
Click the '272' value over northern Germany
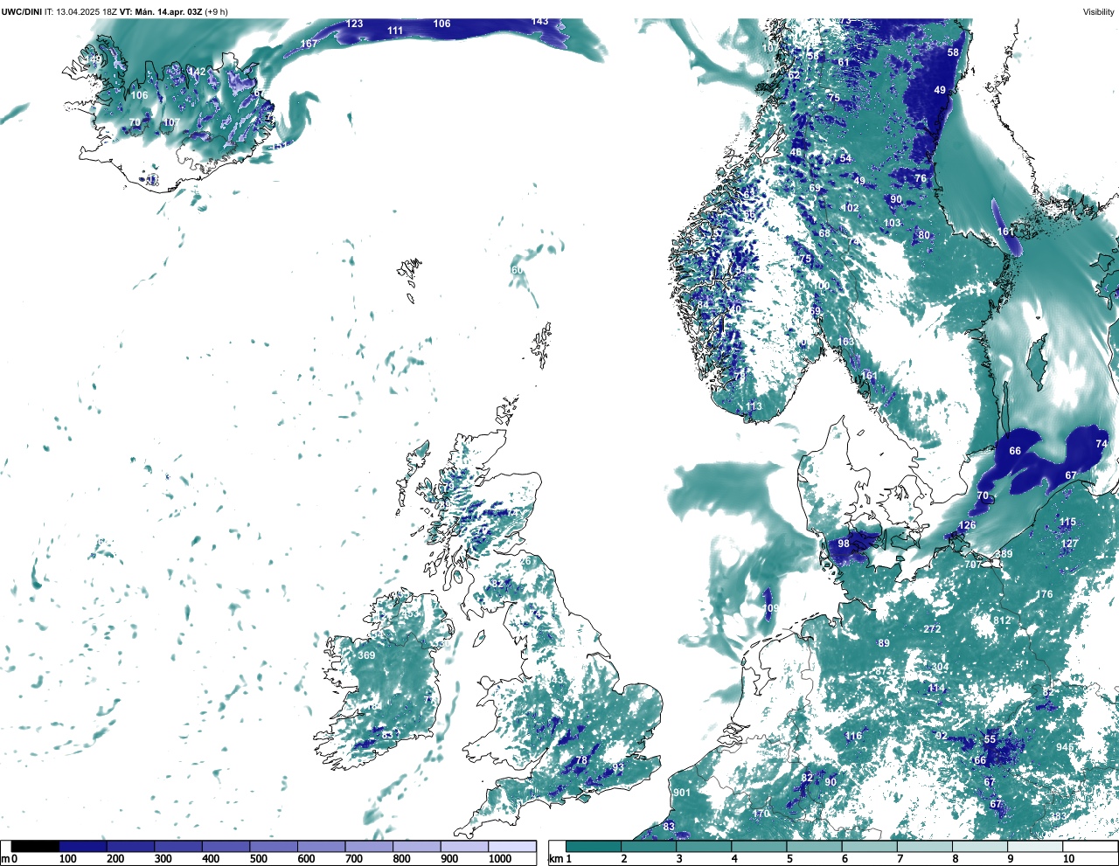pyautogui.click(x=932, y=629)
